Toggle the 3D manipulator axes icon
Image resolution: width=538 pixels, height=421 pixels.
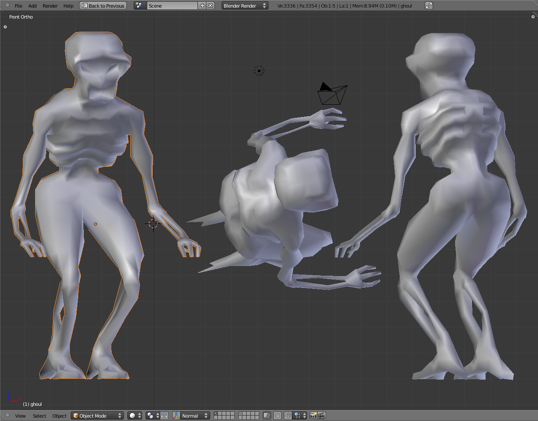(x=176, y=416)
